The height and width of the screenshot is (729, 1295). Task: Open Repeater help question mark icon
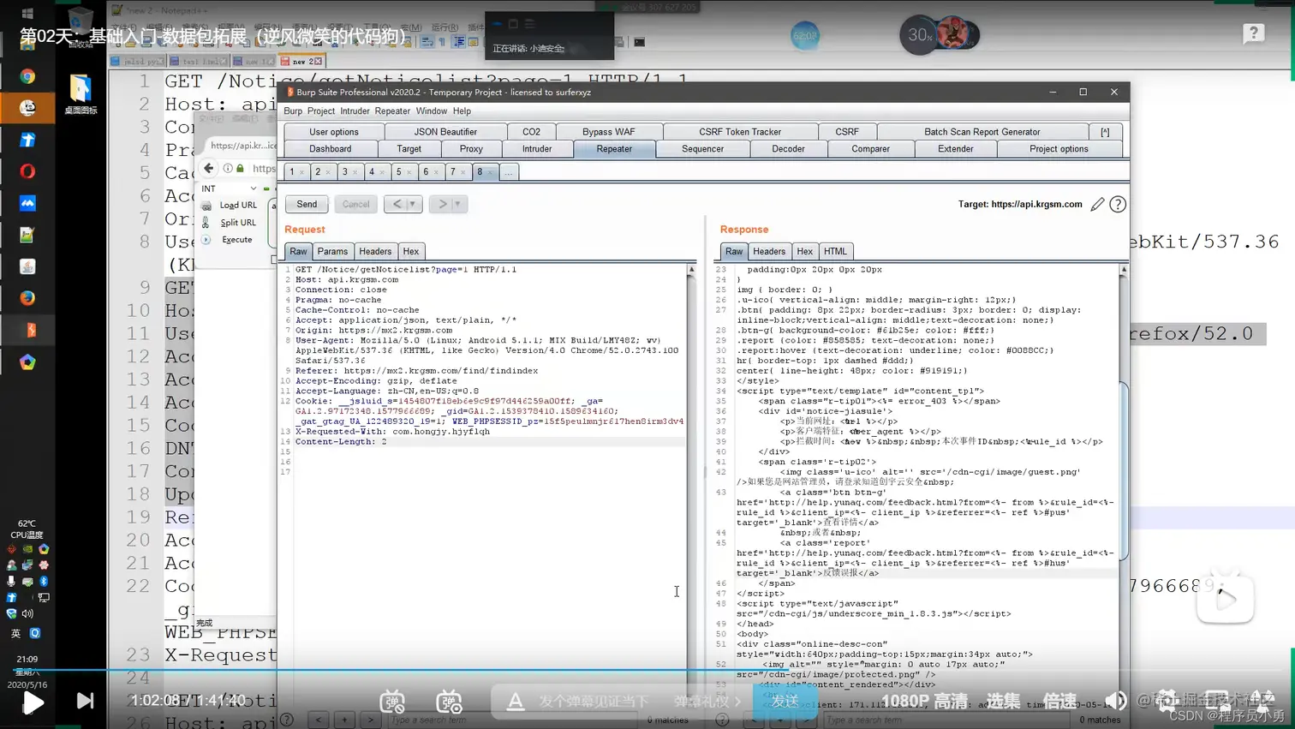[1118, 204]
